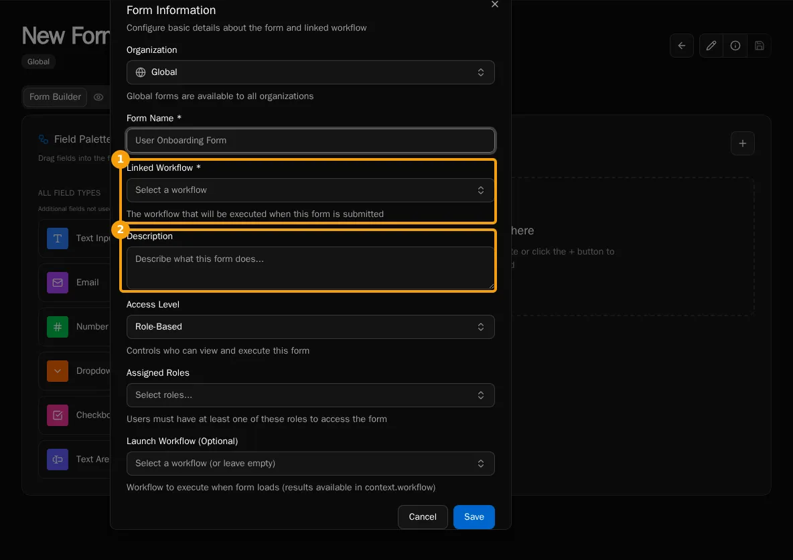This screenshot has height=560, width=793.
Task: Click text 'Global forms are available to all organizations'
Action: click(220, 96)
